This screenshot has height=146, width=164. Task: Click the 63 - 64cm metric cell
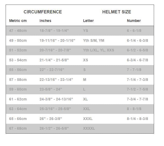(x=18, y=109)
